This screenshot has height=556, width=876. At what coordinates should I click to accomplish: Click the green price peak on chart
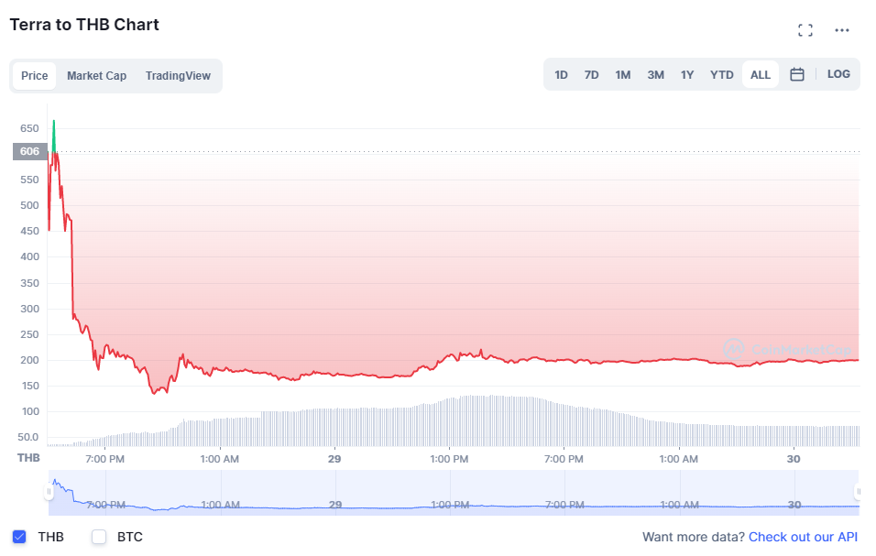(x=54, y=134)
